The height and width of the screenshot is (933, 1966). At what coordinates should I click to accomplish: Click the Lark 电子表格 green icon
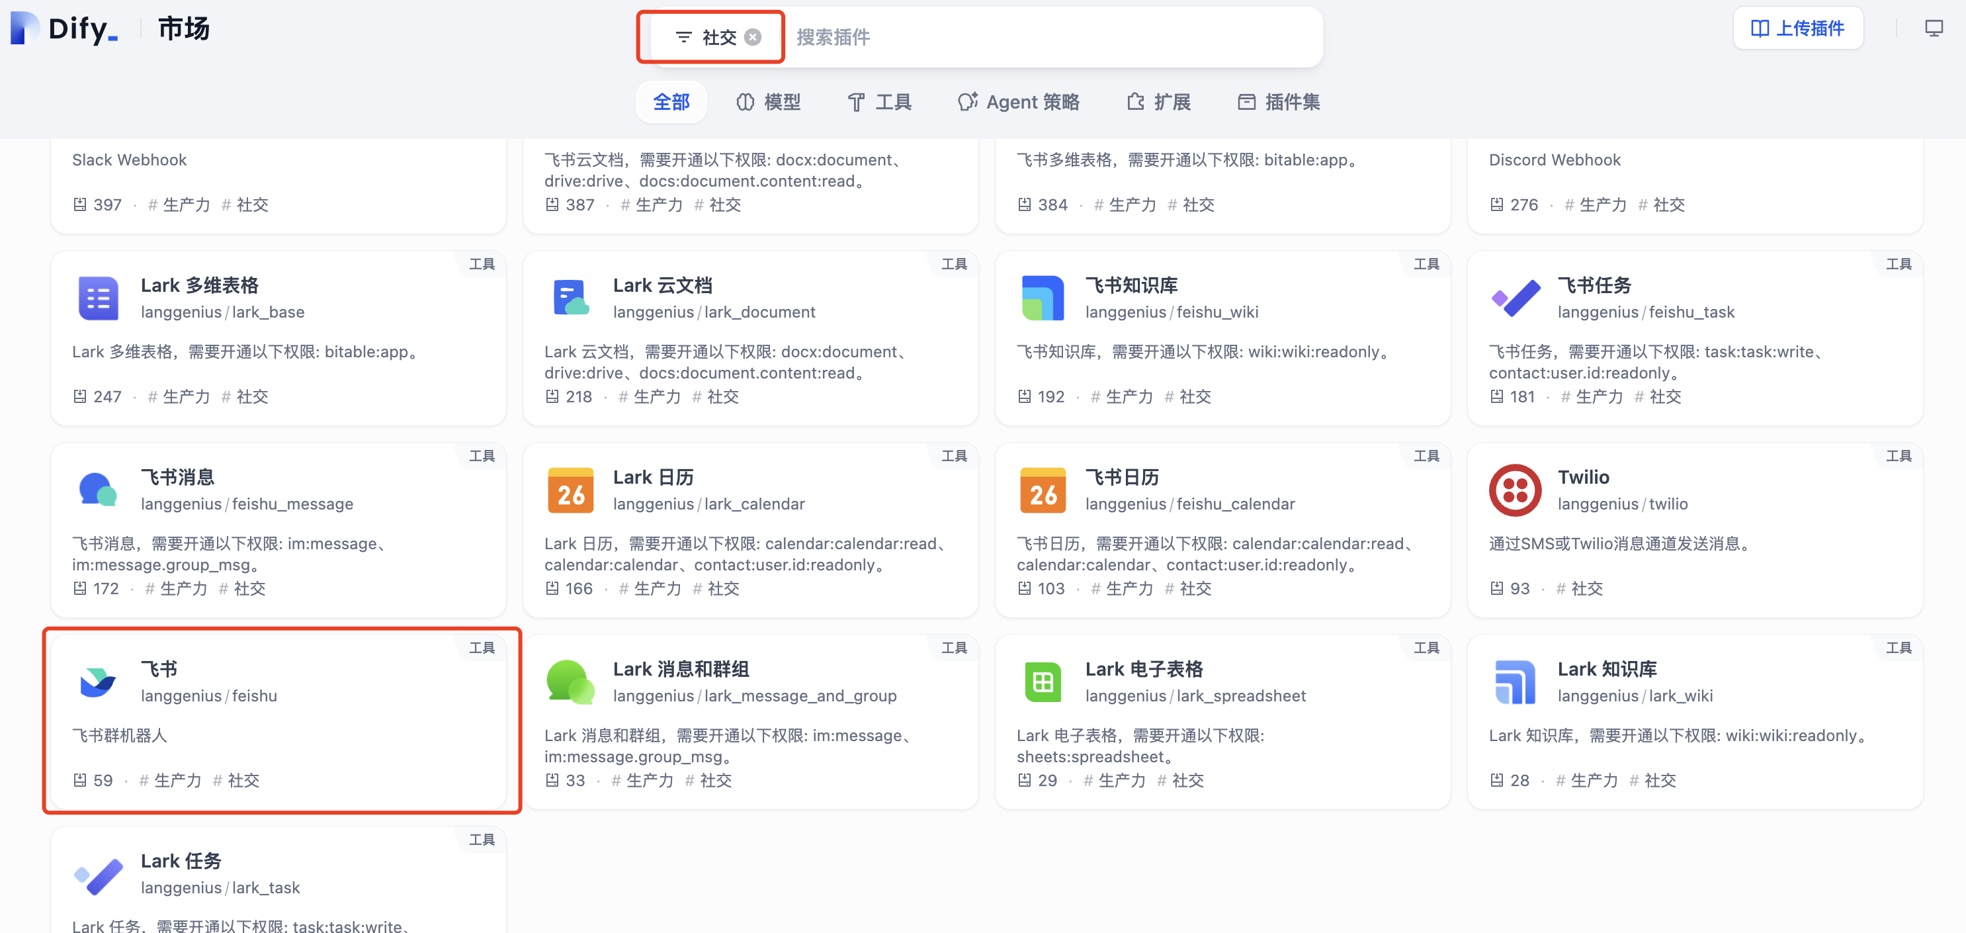pos(1043,682)
